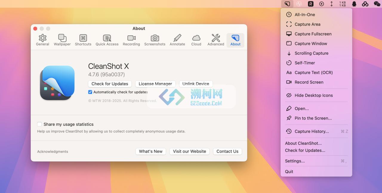Click the play circle menu bar icon
The image size is (382, 193).
[321, 4]
